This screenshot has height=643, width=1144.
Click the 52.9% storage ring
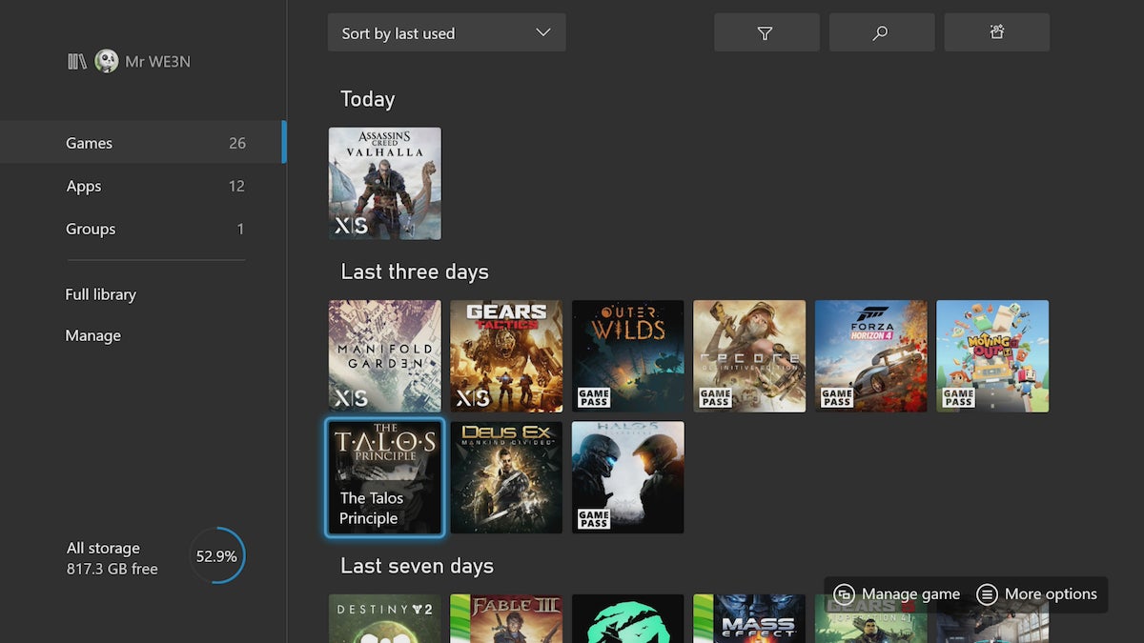[216, 555]
